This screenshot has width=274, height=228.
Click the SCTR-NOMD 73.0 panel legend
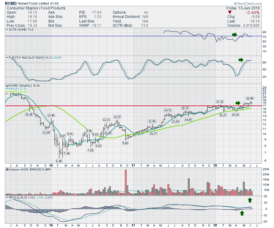point(19,30)
